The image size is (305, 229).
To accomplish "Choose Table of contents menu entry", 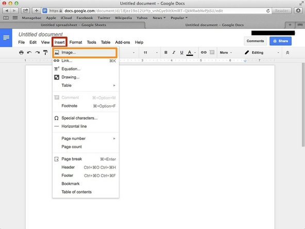I will click(86, 192).
